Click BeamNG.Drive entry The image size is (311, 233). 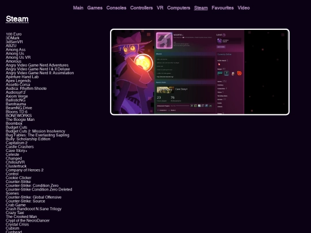coord(19,108)
